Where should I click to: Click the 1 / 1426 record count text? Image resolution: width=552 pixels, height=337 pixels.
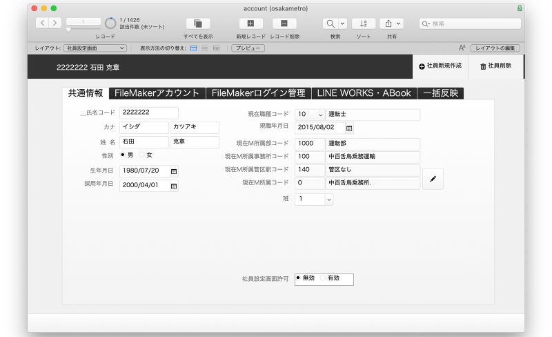[x=129, y=20]
